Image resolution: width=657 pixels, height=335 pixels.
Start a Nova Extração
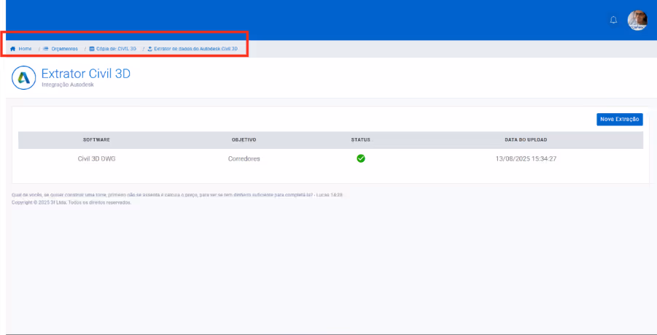click(620, 120)
